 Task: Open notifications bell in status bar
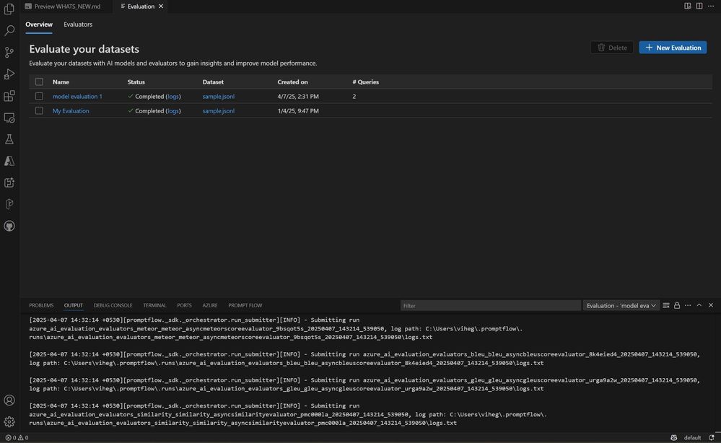click(712, 437)
